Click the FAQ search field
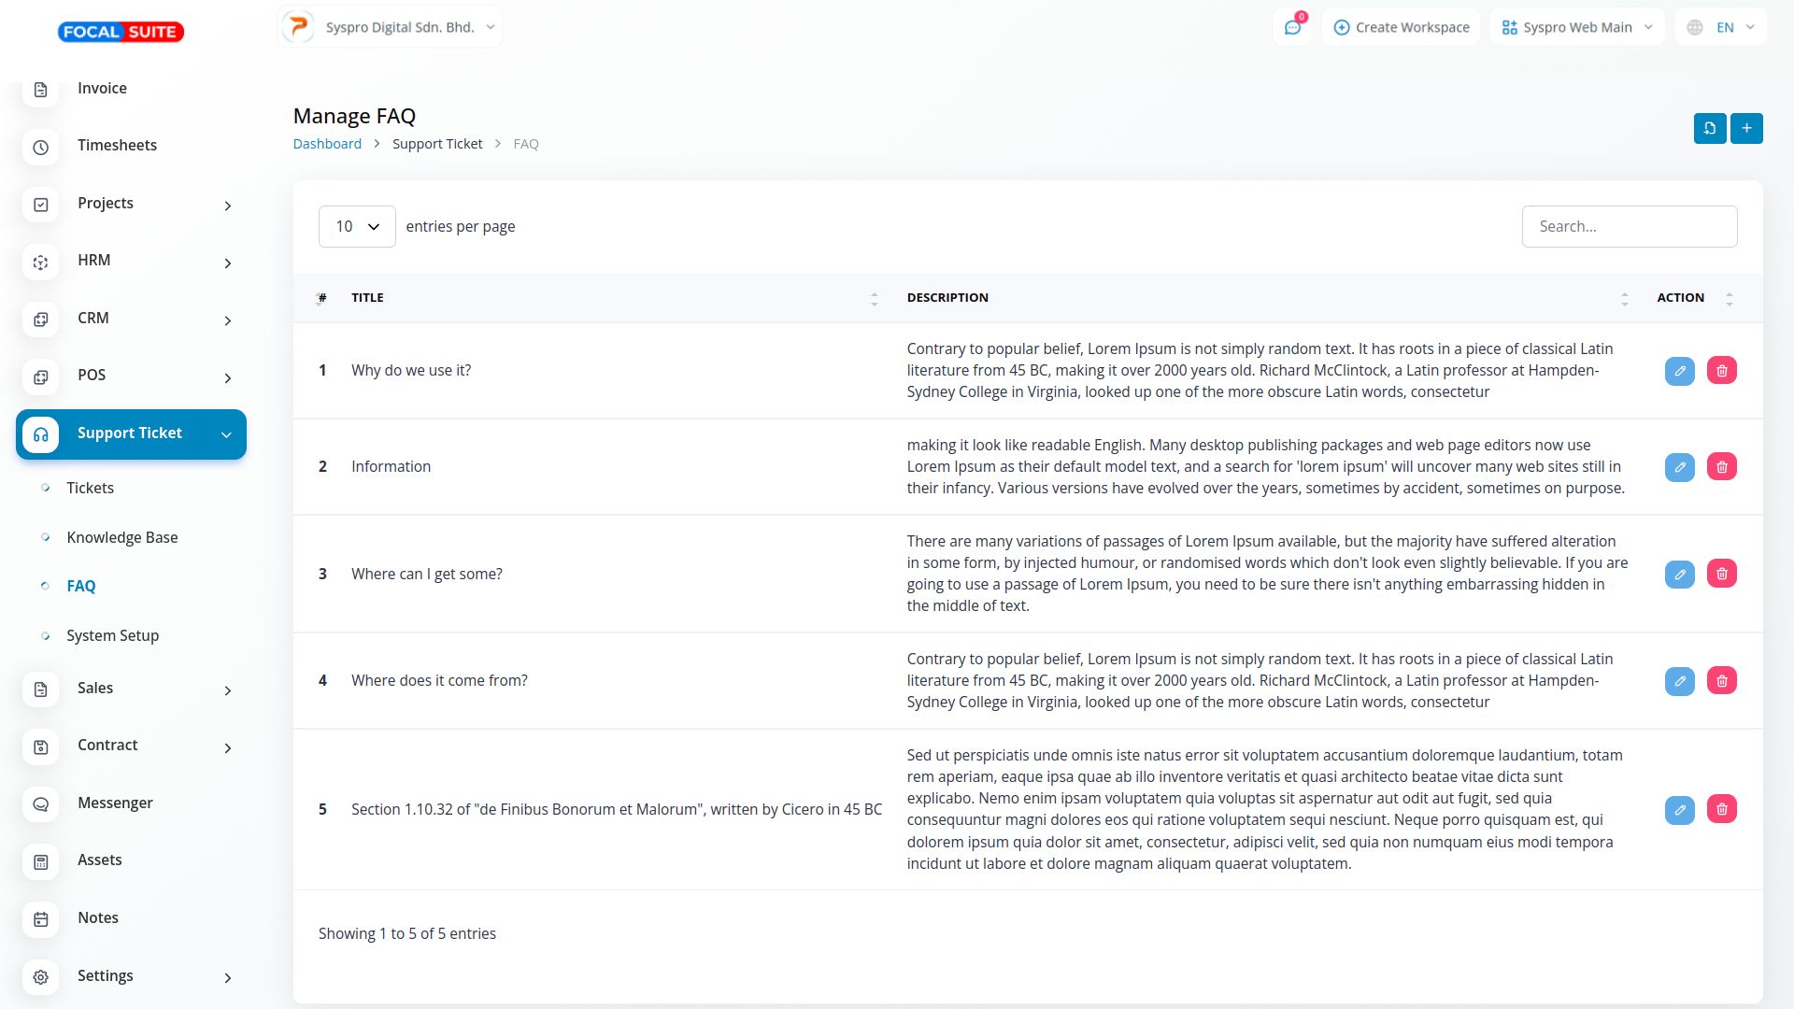The image size is (1794, 1009). (x=1629, y=227)
